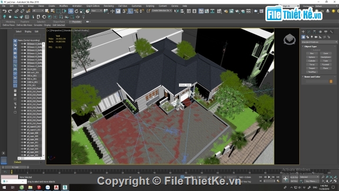Viewport: 339px width, 191px height.
Task: Open the Utilities command panel tab
Action: point(331,32)
